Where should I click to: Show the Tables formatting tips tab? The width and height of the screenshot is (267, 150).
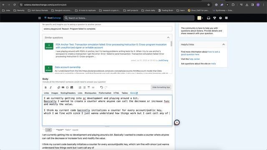125,93
